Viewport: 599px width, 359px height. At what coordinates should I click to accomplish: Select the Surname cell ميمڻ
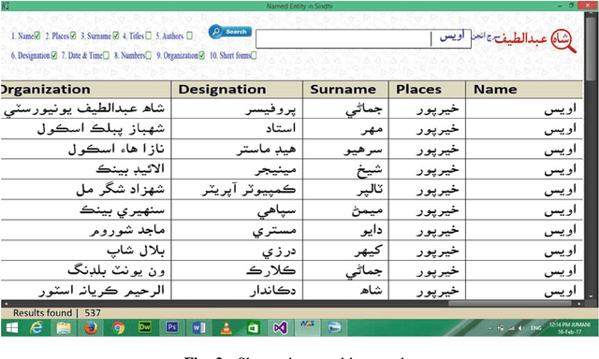[345, 209]
